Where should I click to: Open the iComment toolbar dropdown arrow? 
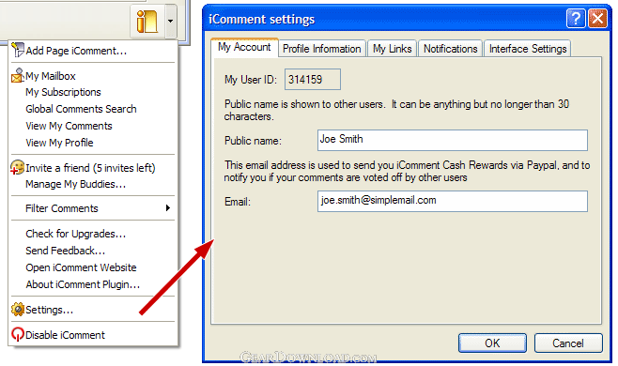coord(171,21)
